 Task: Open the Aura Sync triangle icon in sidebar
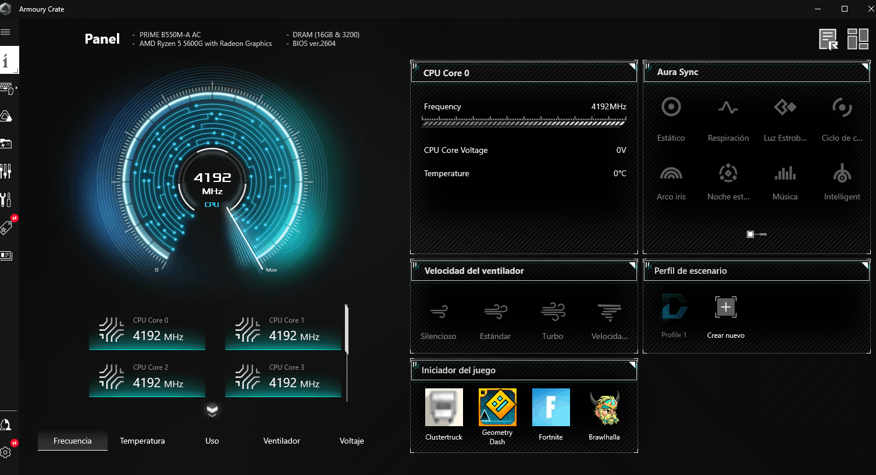pyautogui.click(x=6, y=116)
